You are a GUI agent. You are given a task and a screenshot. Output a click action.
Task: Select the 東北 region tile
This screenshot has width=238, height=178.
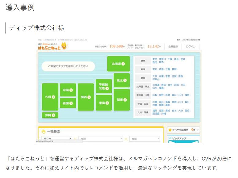click(x=121, y=80)
